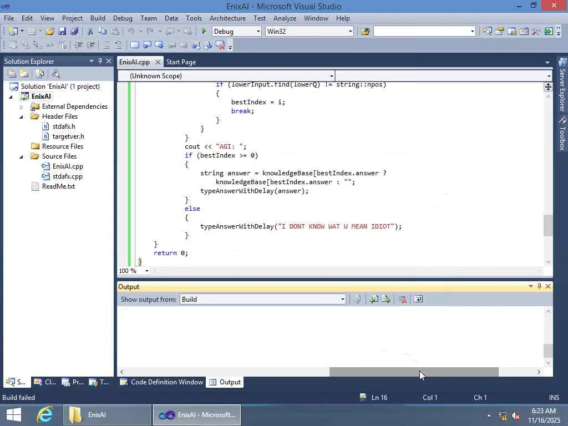Expand External Dependencies node

click(22, 107)
